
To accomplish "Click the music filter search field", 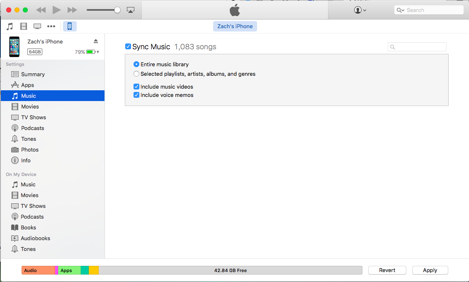I will tap(417, 47).
